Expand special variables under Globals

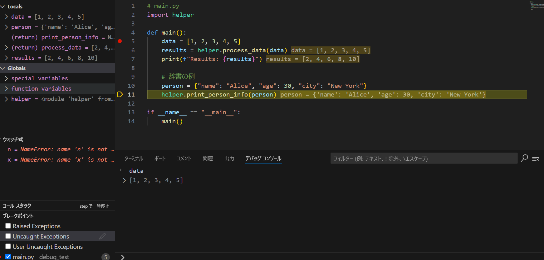7,78
